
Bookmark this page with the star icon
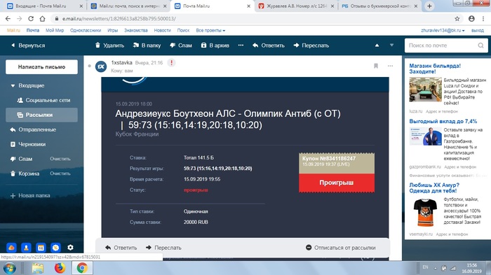pos(457,19)
